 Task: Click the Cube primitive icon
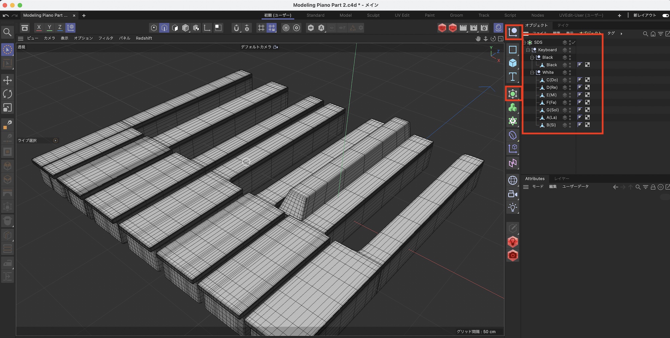tap(513, 63)
